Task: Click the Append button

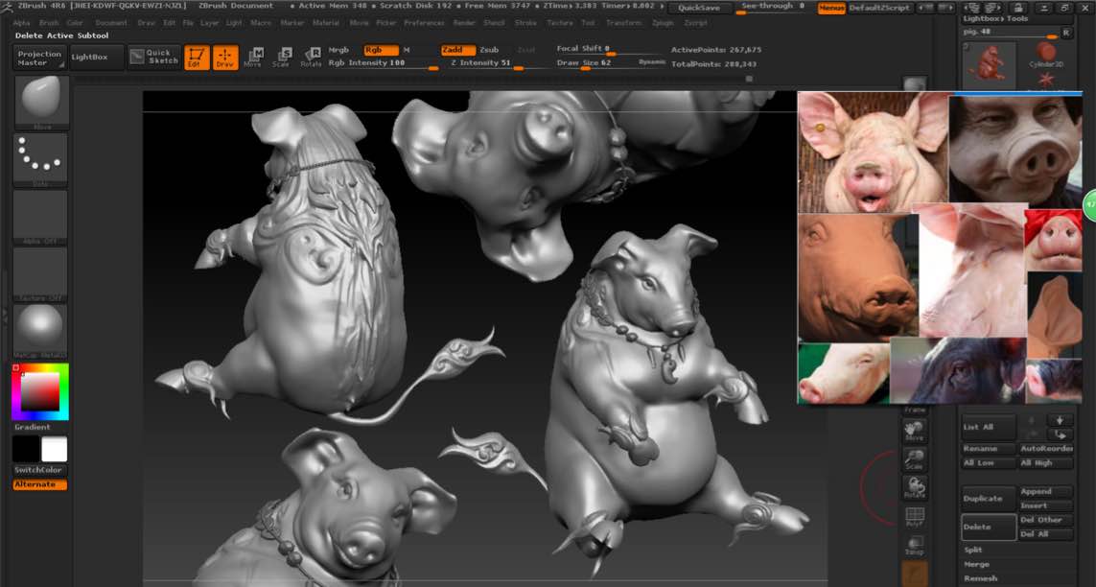Action: 1046,492
